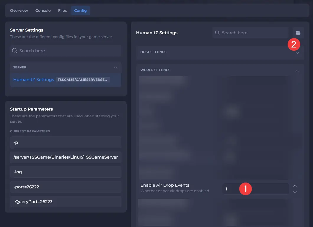Click the HumanitZ Settings search magnifier icon

[217, 33]
